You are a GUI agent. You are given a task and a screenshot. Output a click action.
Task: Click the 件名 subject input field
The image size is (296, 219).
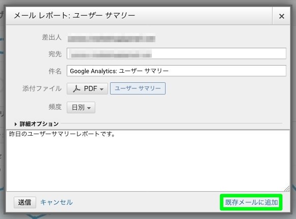(176, 71)
